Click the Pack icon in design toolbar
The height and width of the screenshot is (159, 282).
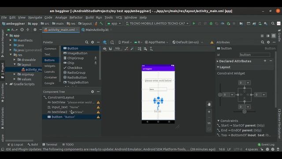pos(139,49)
